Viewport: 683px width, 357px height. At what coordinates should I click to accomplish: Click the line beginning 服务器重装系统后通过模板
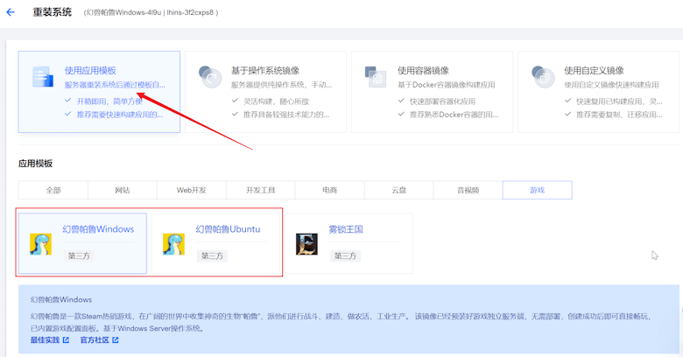[115, 85]
